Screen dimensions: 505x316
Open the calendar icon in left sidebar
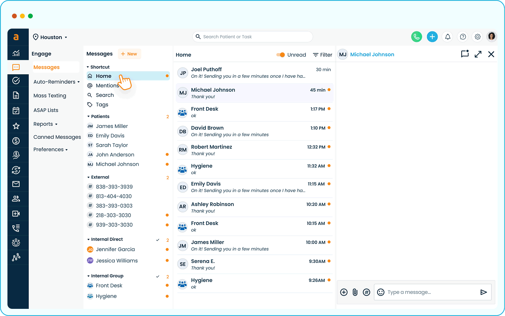(x=16, y=111)
